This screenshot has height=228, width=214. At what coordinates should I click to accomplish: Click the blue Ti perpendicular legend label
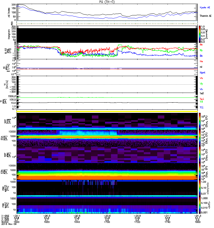point(202,107)
